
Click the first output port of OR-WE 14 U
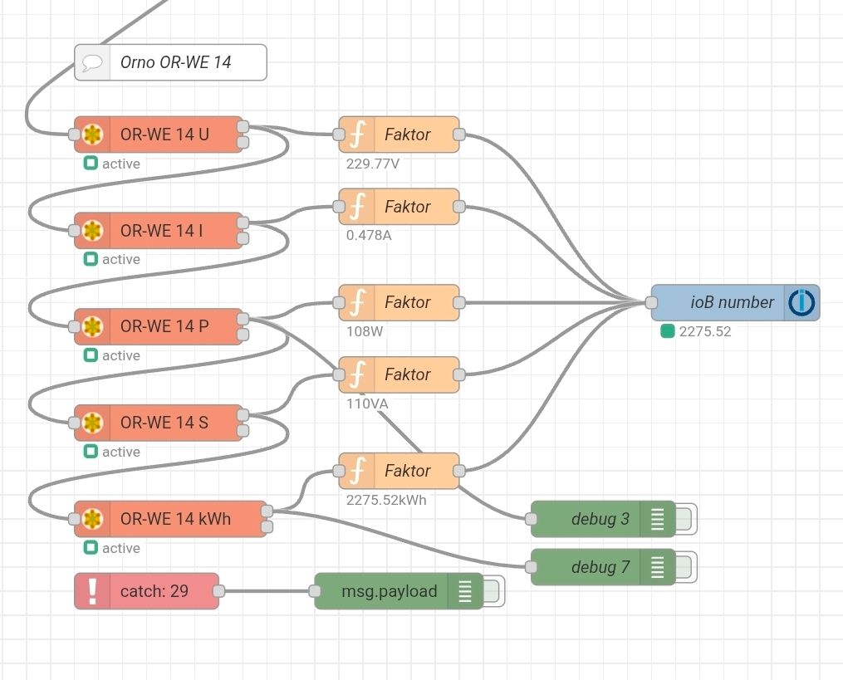click(x=243, y=127)
